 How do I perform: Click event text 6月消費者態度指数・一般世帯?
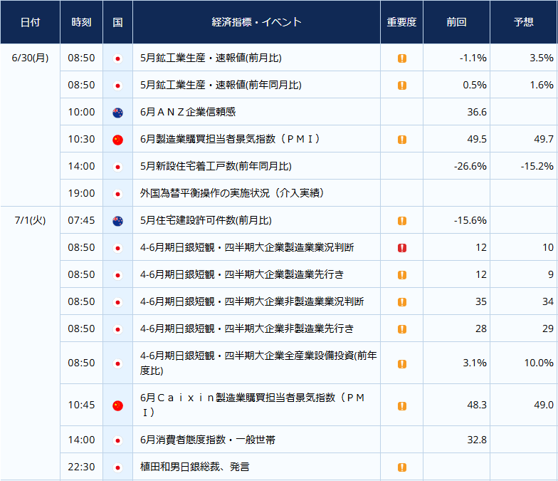click(x=208, y=440)
